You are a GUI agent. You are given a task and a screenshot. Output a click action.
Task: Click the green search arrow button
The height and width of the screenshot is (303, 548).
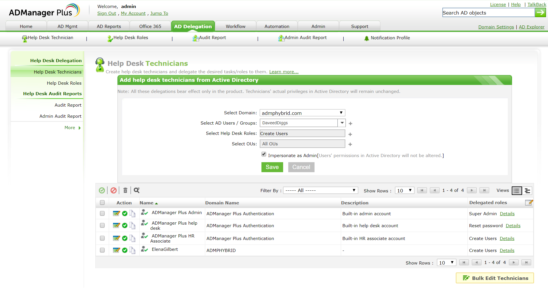(x=540, y=13)
